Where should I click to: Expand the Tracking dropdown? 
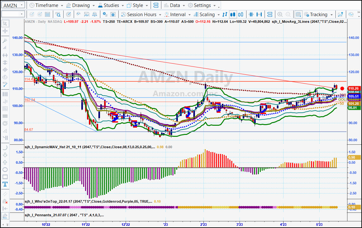pos(332,15)
